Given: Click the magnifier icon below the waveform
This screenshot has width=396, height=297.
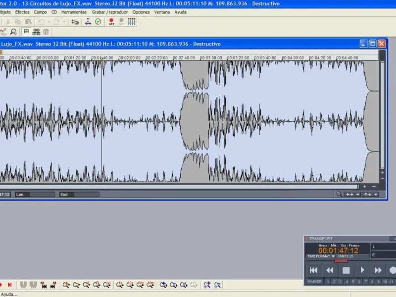Looking at the screenshot, I should [x=339, y=194].
